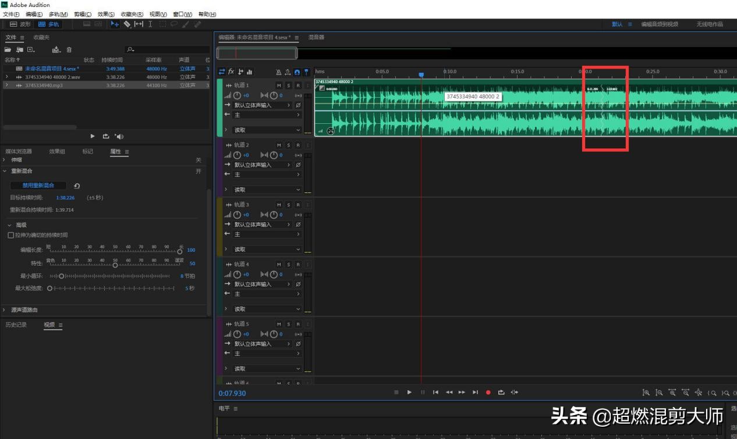
Task: Open the 多轨(M) menu
Action: pos(58,14)
